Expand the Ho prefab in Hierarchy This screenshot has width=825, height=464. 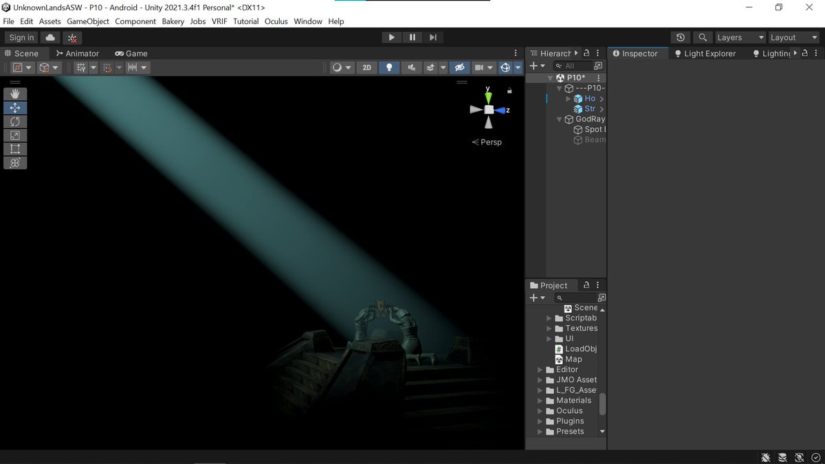(x=568, y=99)
